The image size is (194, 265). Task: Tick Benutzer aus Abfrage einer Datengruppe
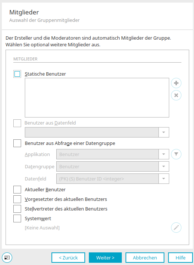pos(17,143)
